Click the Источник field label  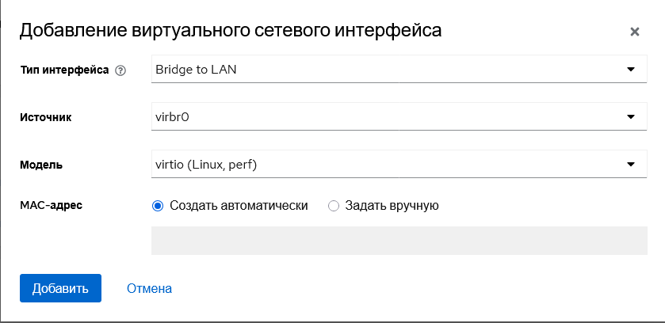(x=46, y=117)
